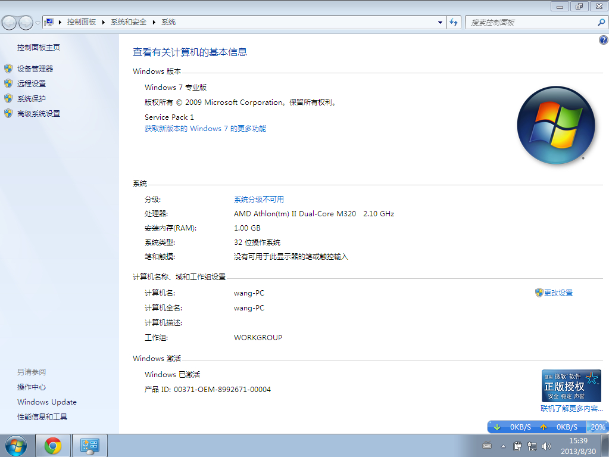Click the Windows logo orb image
Screen dimensions: 609x457
[556, 125]
